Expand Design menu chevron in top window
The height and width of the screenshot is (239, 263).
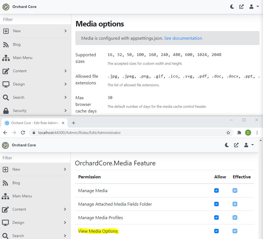(x=66, y=84)
